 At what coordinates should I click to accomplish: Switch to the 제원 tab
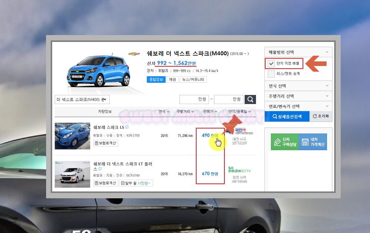(x=173, y=80)
